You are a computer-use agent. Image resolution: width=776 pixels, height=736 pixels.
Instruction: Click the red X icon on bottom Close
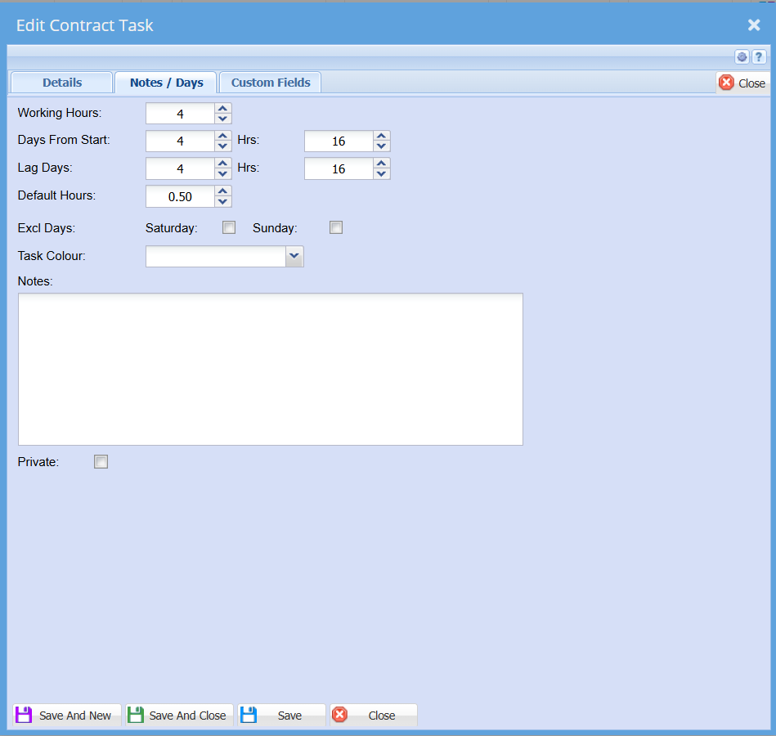339,714
